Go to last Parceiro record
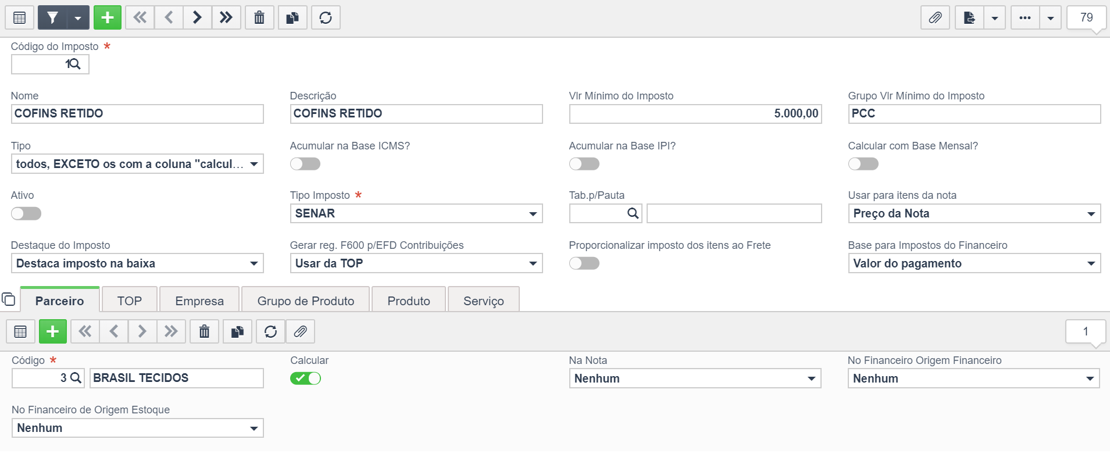 pos(171,331)
